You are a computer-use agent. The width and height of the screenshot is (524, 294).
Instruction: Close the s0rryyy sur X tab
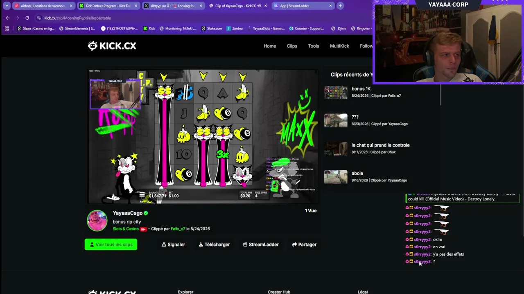coord(201,6)
